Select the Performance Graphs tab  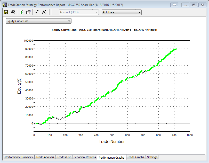point(111,157)
